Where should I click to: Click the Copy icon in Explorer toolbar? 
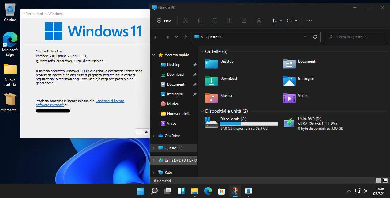pyautogui.click(x=200, y=21)
